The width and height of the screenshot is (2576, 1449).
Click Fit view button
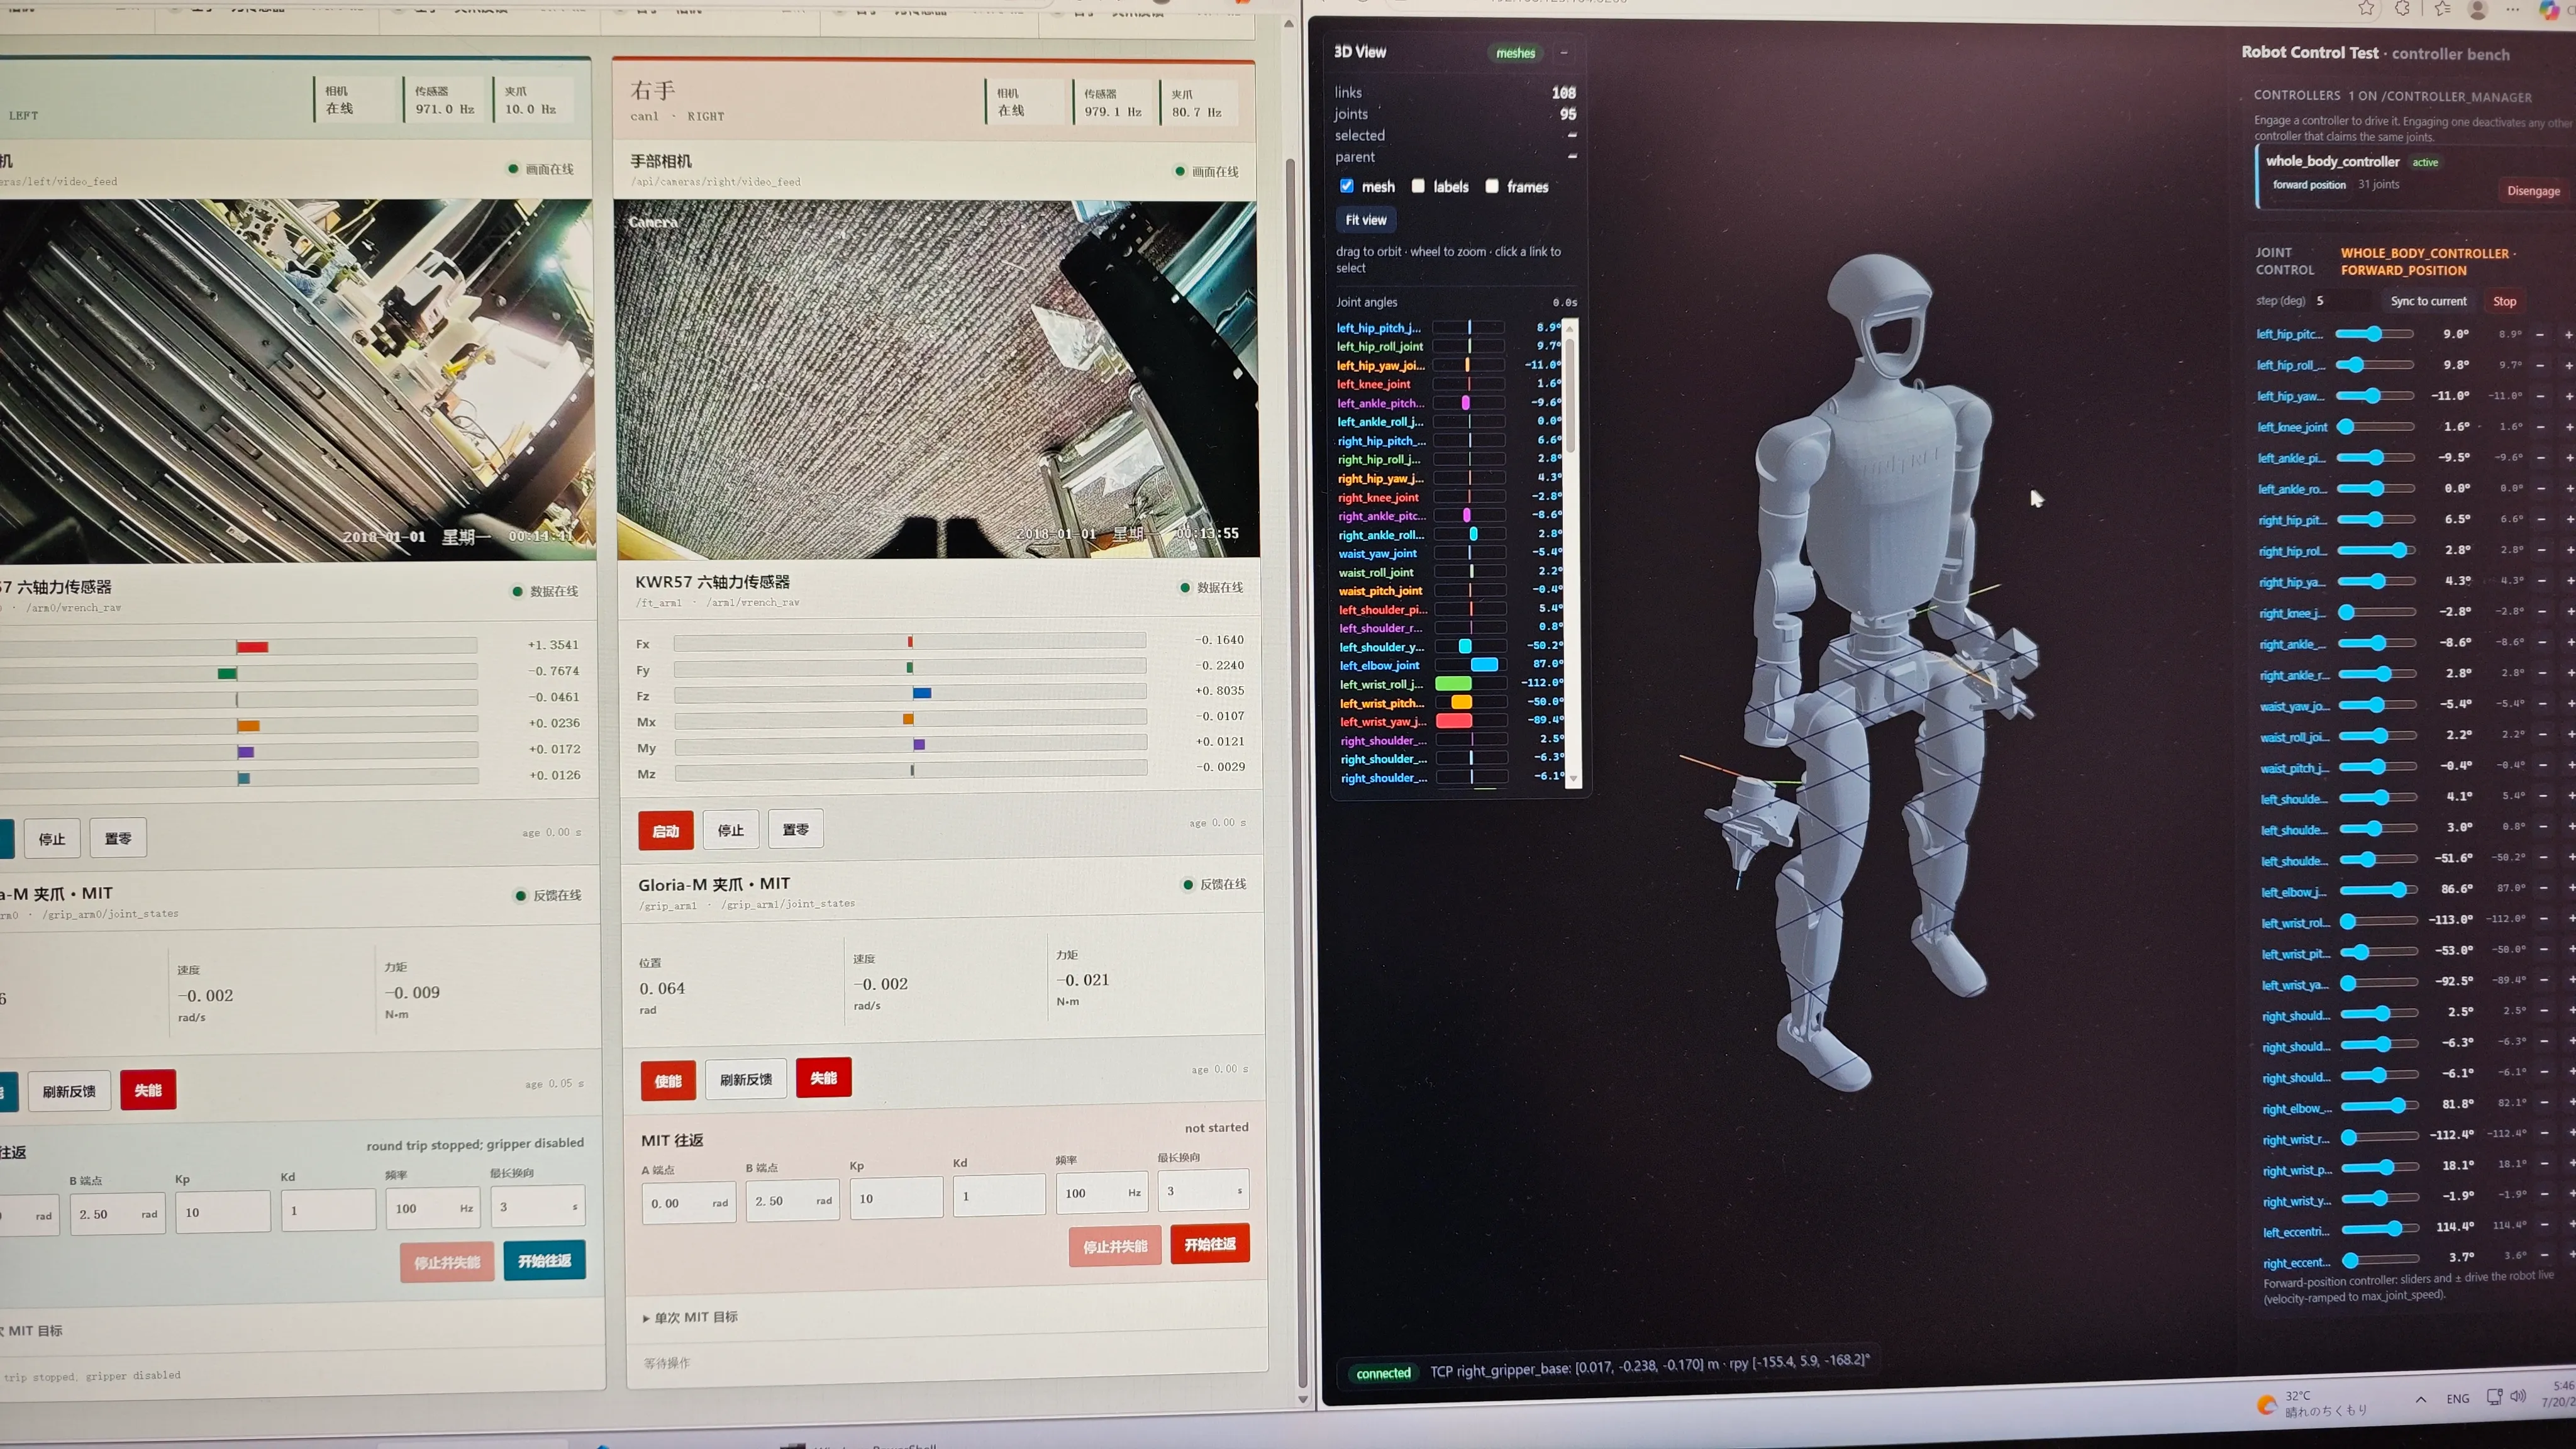1366,220
